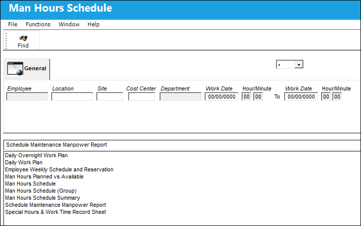Select Special Hours & Work Time Record Sheet
The width and height of the screenshot is (361, 226).
56,212
